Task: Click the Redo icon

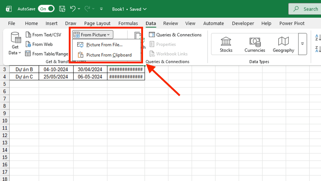Action: click(x=87, y=9)
